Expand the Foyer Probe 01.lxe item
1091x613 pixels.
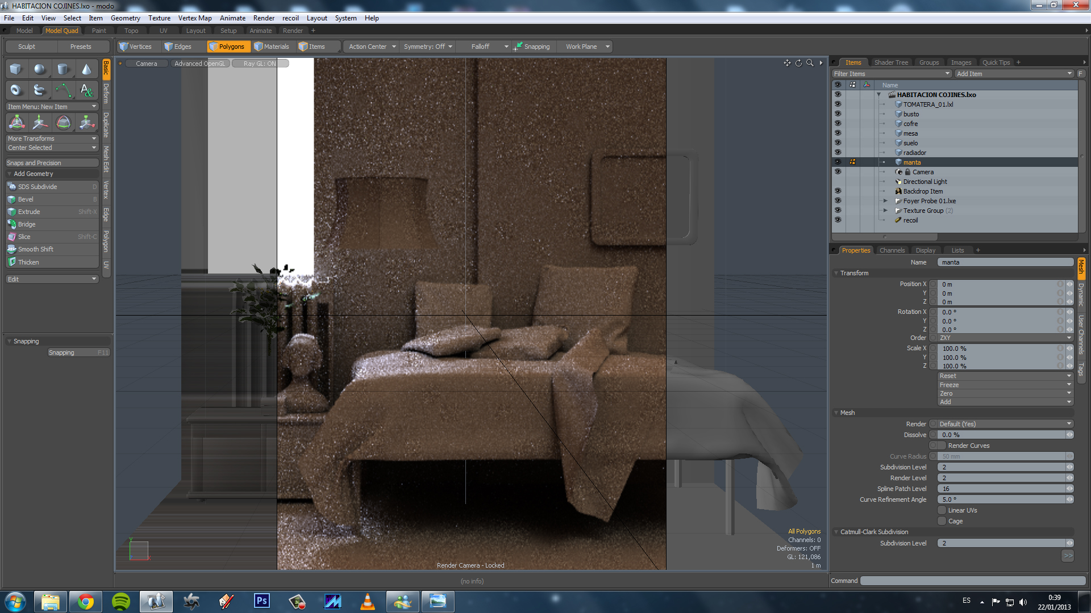[885, 201]
